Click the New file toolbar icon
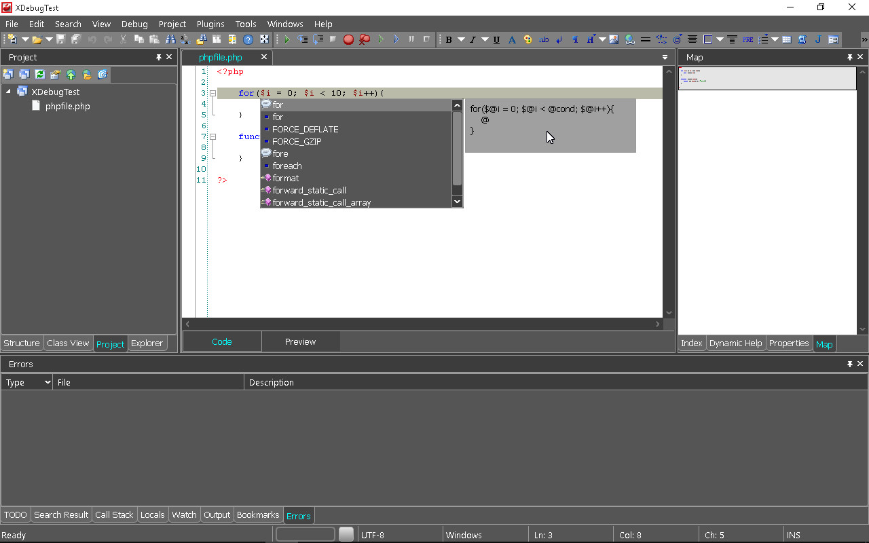The height and width of the screenshot is (543, 869). click(12, 39)
